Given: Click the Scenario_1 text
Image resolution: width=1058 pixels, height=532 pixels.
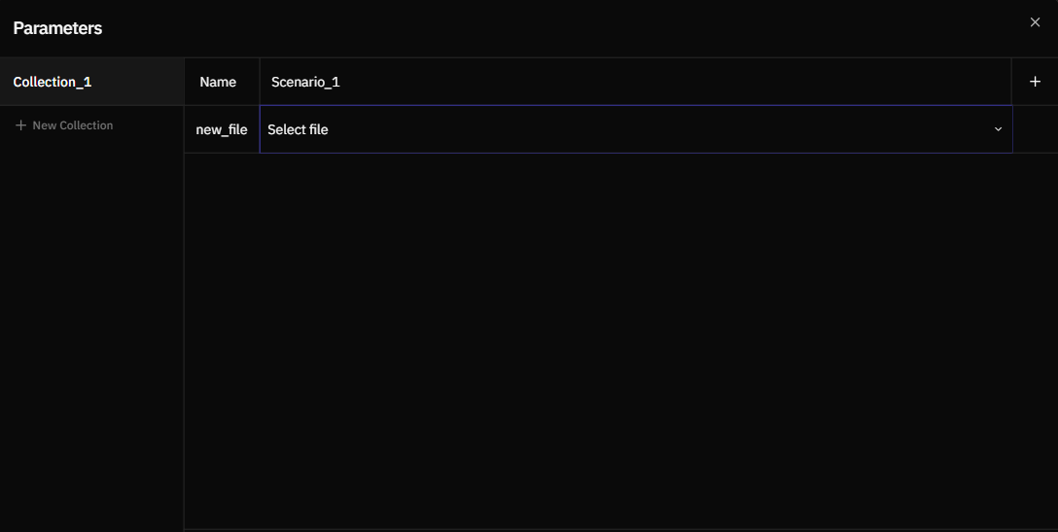Looking at the screenshot, I should [x=305, y=82].
